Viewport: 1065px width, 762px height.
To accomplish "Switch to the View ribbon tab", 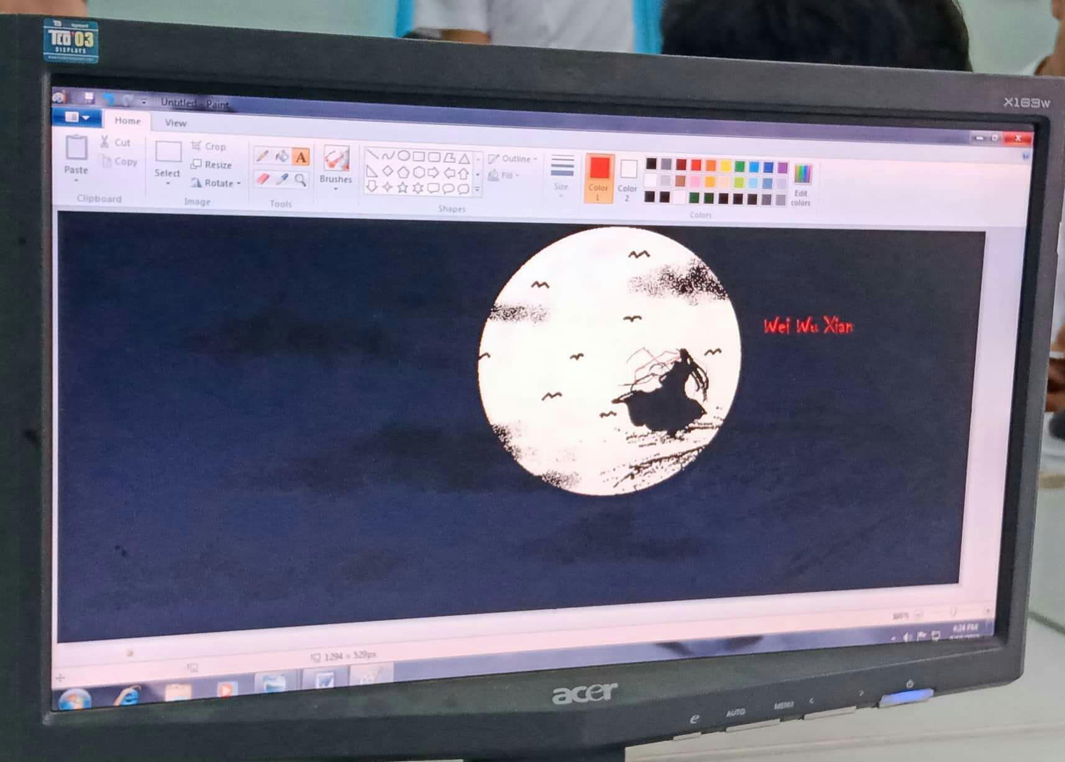I will click(x=175, y=123).
